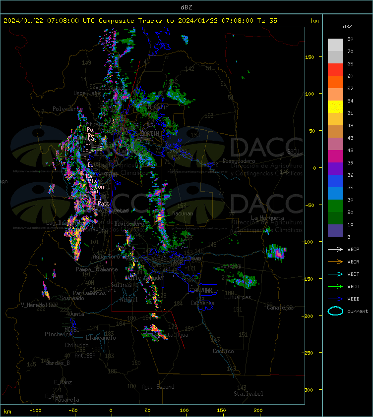Pick the green 30 dBZ color swatch

(x=335, y=206)
